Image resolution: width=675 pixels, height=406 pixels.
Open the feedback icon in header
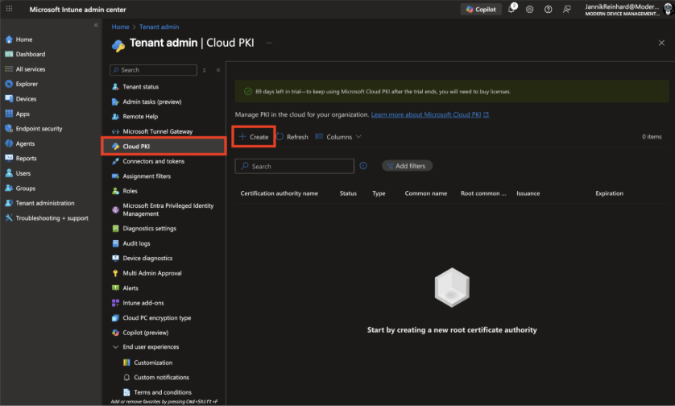(567, 10)
